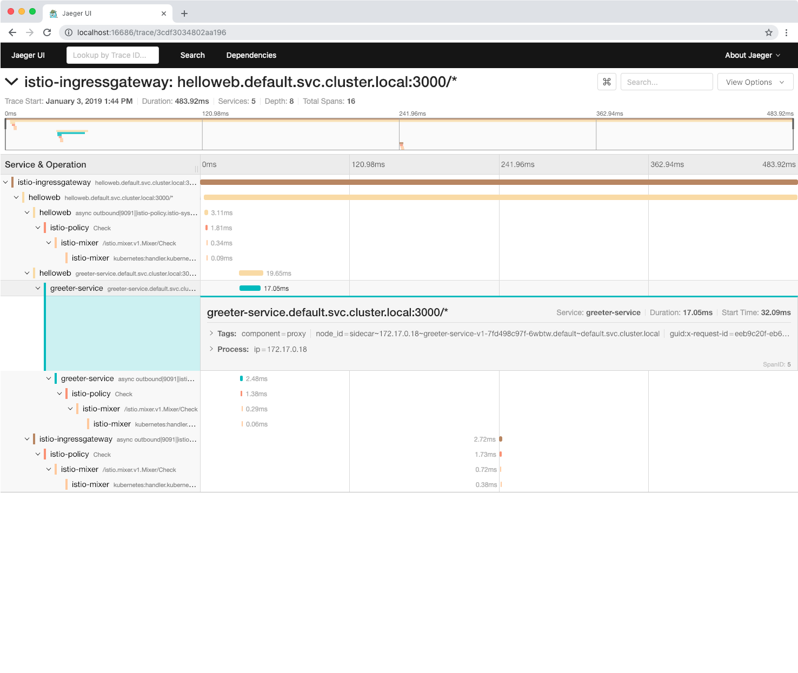Collapse the greeter-service async outbound span
This screenshot has height=673, width=798.
pos(49,378)
